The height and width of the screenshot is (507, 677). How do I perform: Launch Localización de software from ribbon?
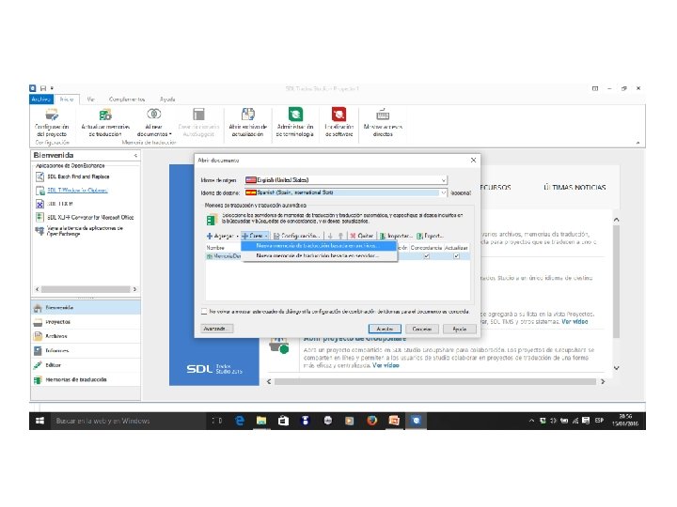coord(338,122)
